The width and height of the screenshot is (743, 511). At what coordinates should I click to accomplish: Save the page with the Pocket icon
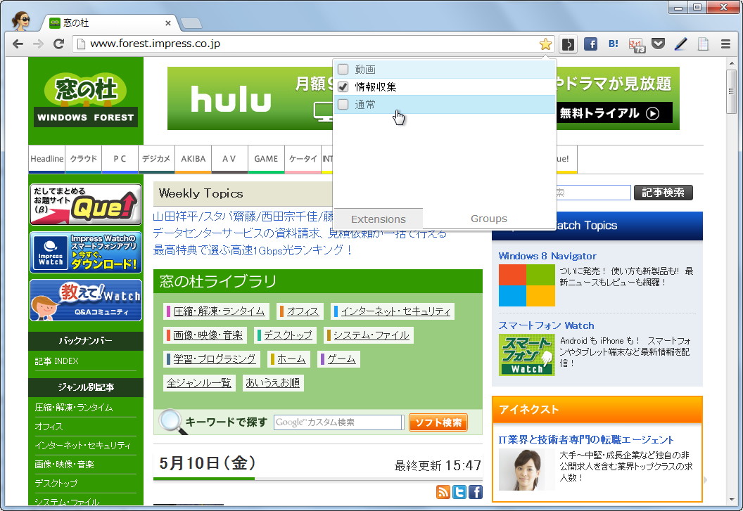point(658,44)
